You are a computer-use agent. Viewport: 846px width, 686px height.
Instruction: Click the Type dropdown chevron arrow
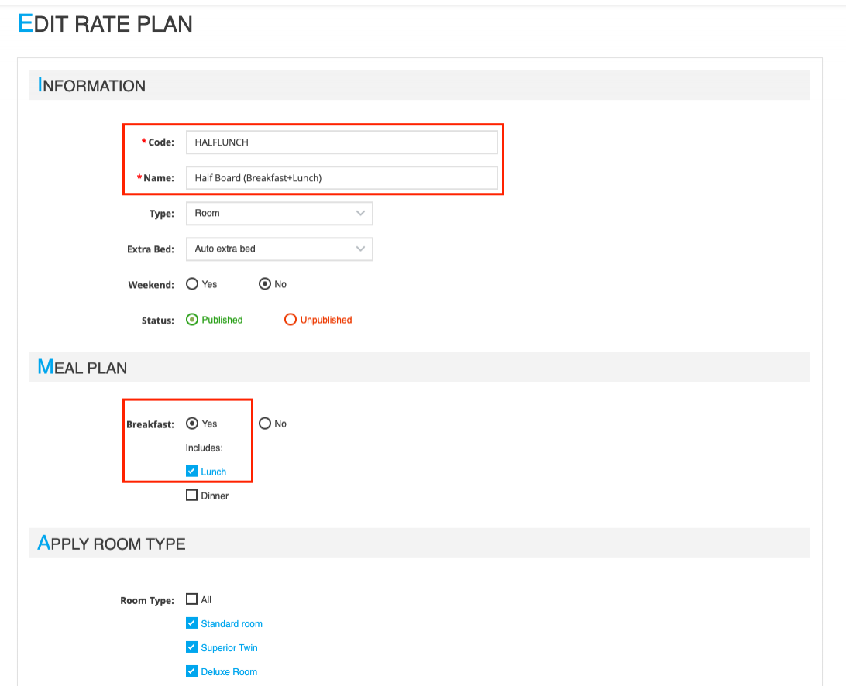[x=360, y=214]
